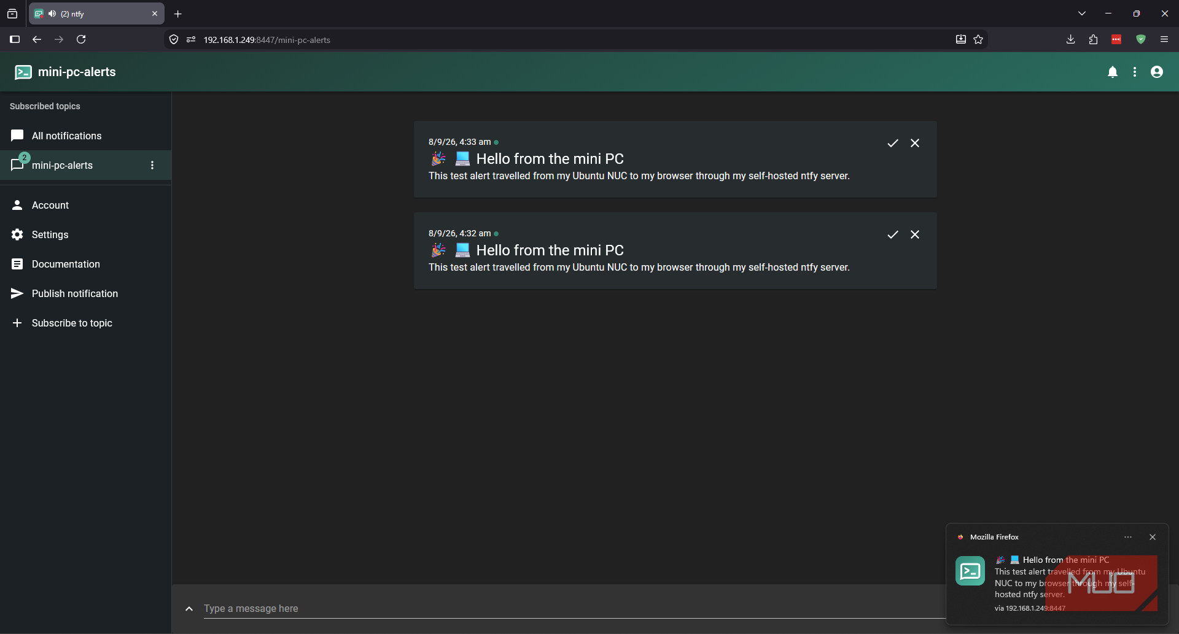Open Firefox hamburger application menu

tap(1164, 39)
